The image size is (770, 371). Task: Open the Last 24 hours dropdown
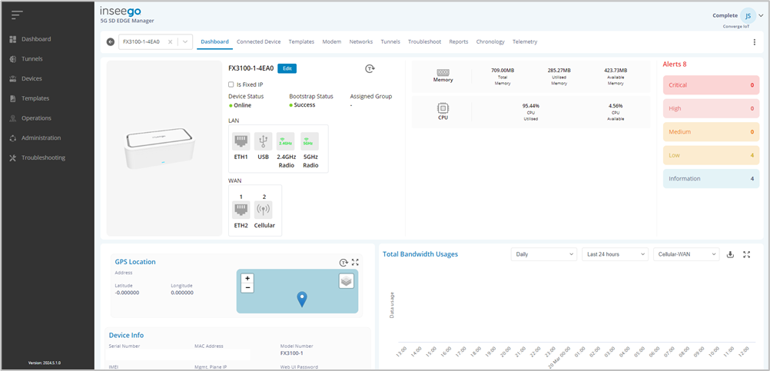click(616, 254)
